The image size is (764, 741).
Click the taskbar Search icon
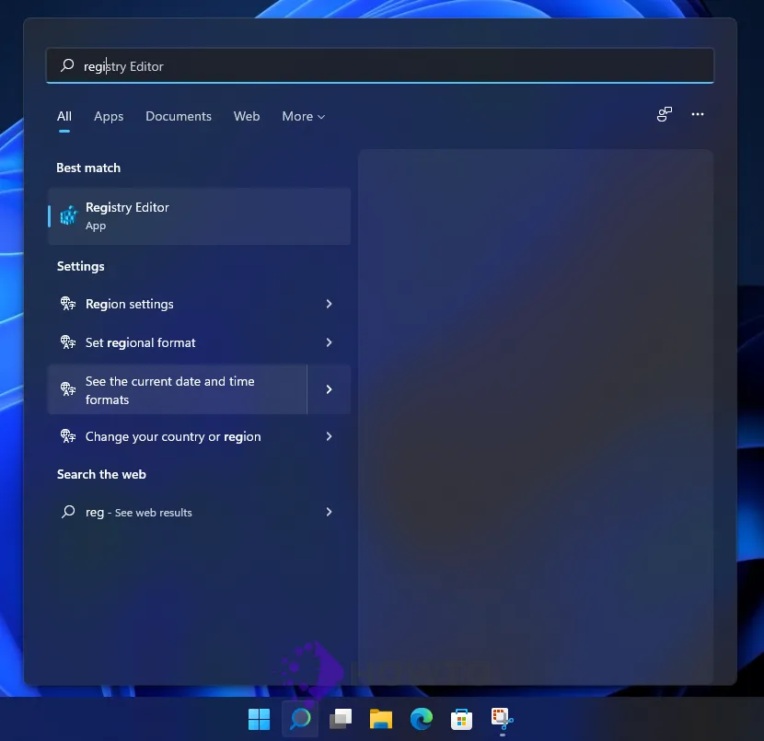[300, 719]
